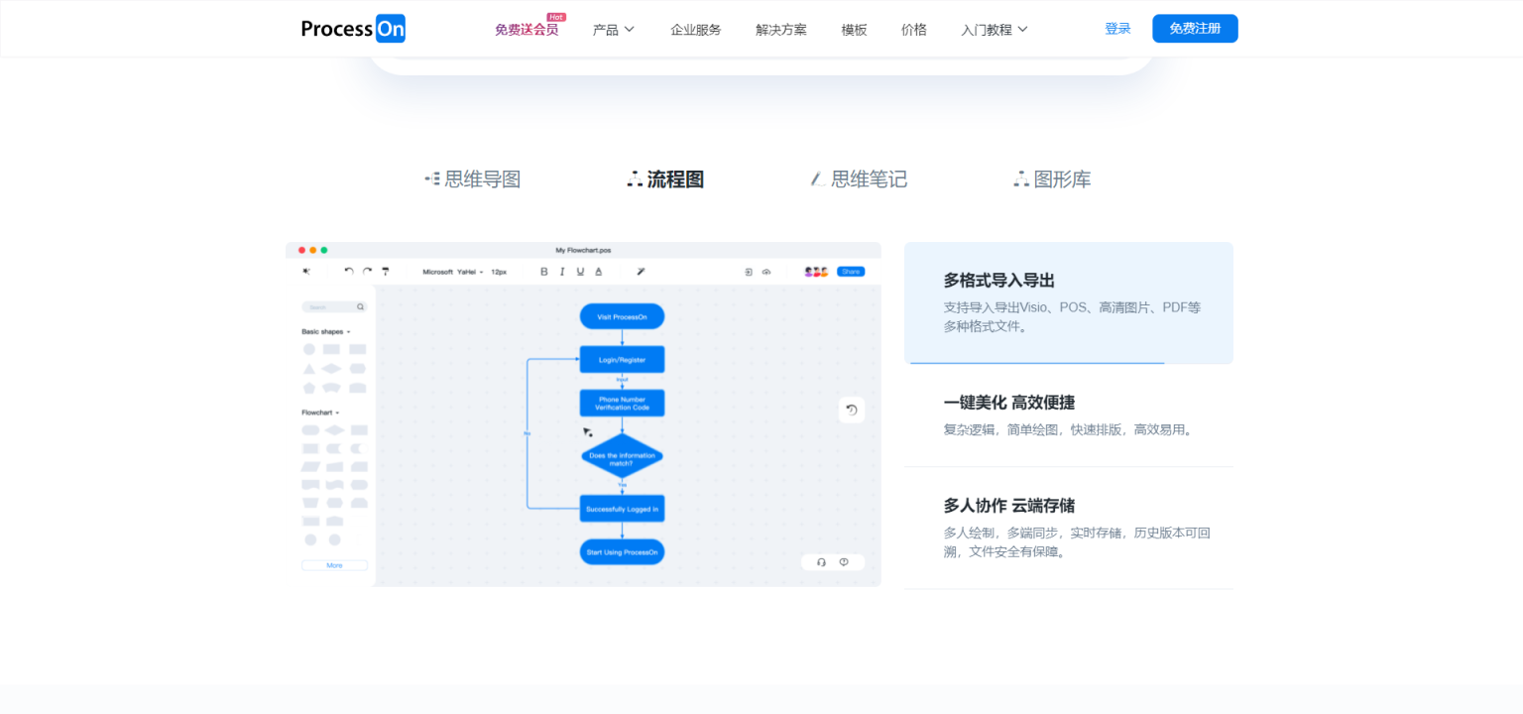
Task: Open the 免费送会员 link
Action: pos(527,30)
